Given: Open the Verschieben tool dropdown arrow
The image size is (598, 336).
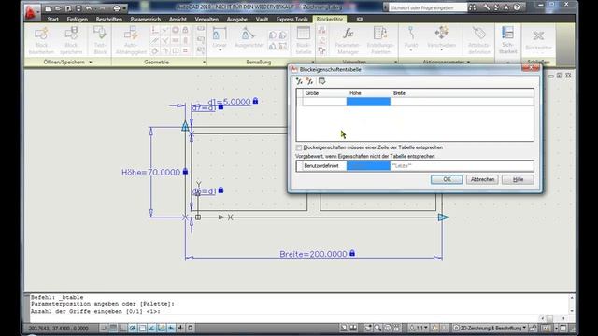Looking at the screenshot, I should tap(441, 49).
